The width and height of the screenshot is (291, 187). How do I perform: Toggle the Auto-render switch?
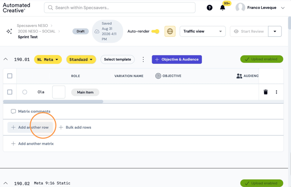click(155, 31)
